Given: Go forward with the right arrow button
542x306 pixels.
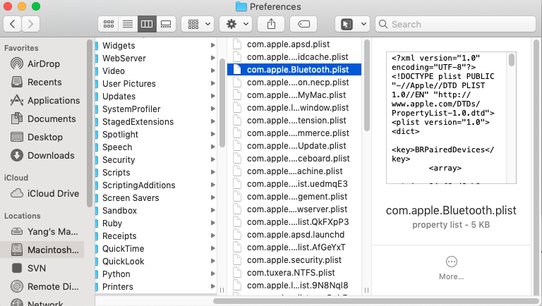Looking at the screenshot, I should tap(31, 24).
